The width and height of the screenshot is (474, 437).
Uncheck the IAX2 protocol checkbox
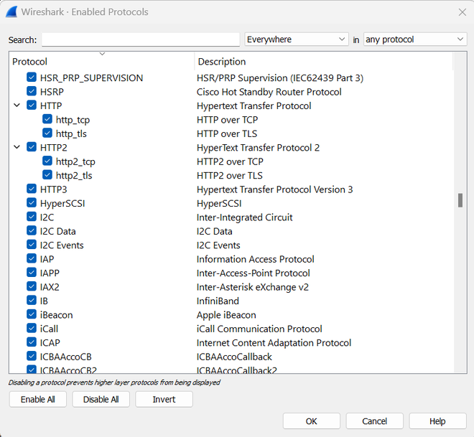[32, 286]
